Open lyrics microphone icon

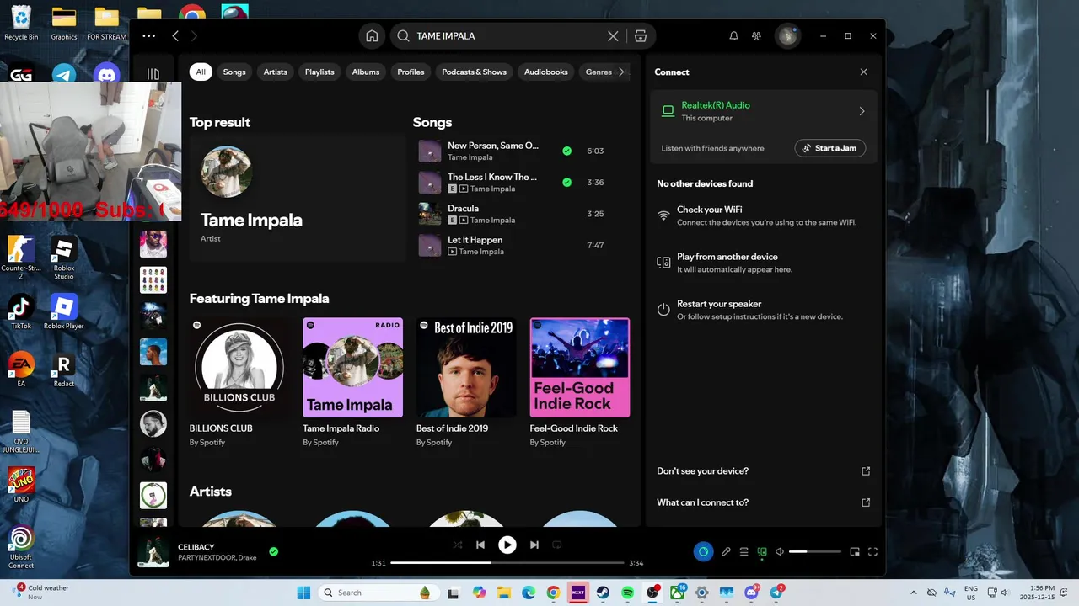726,552
